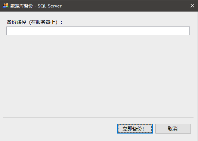Image resolution: width=198 pixels, height=141 pixels.
Task: Focus the 备份路径 text input field
Action: point(98,31)
